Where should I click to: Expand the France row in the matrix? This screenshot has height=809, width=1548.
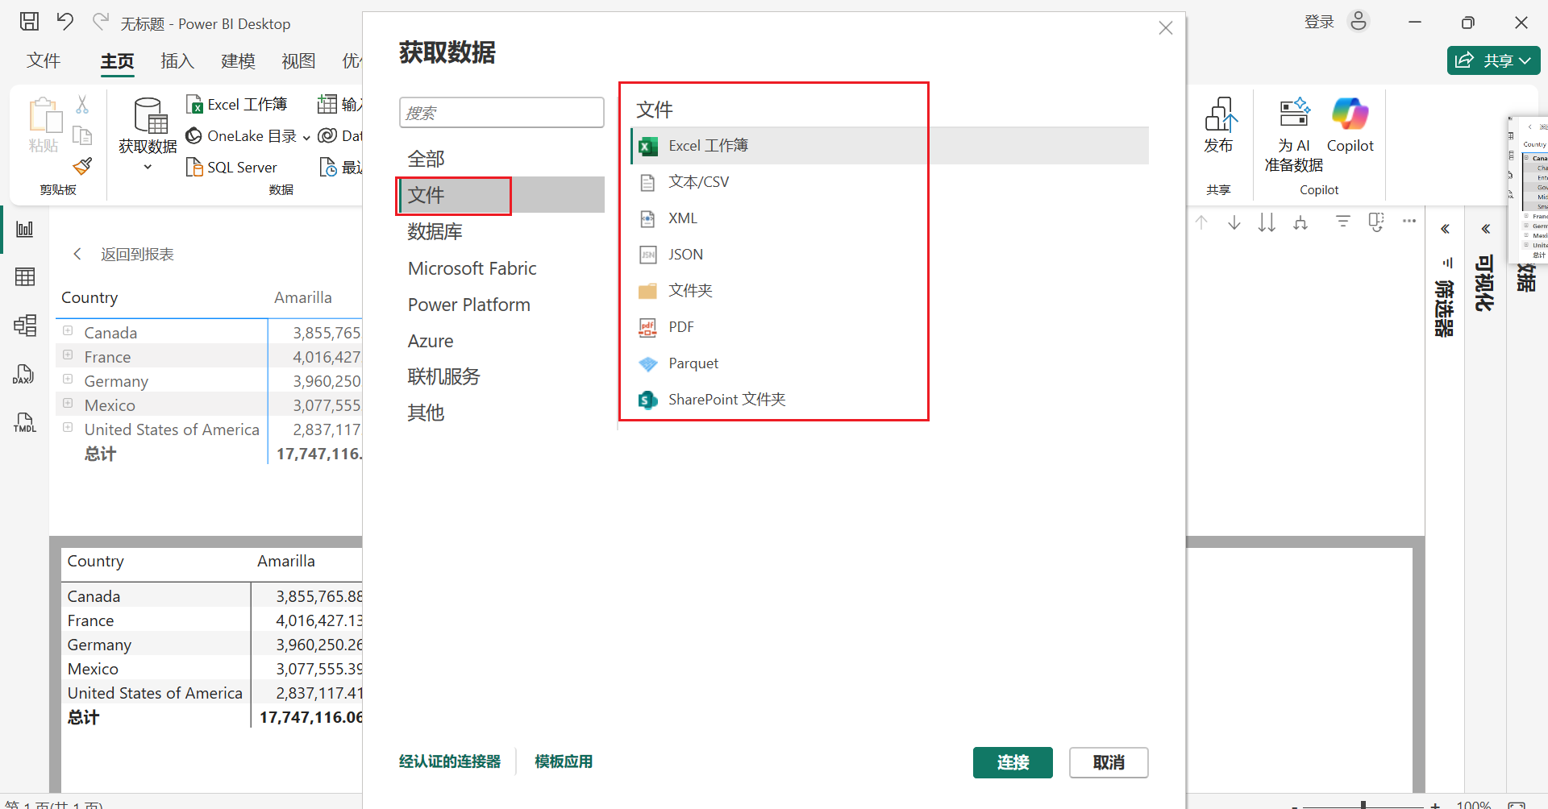[69, 355]
